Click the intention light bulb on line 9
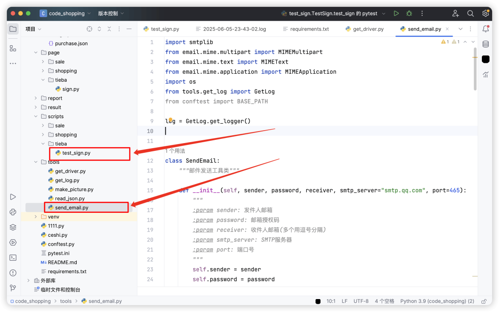Viewport: 499px width, 312px height. coord(170,120)
